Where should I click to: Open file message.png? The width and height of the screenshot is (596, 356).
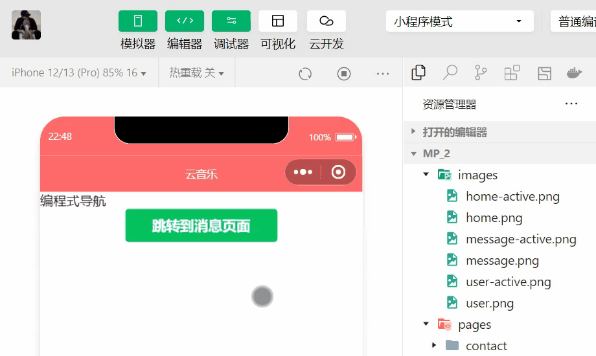click(502, 261)
